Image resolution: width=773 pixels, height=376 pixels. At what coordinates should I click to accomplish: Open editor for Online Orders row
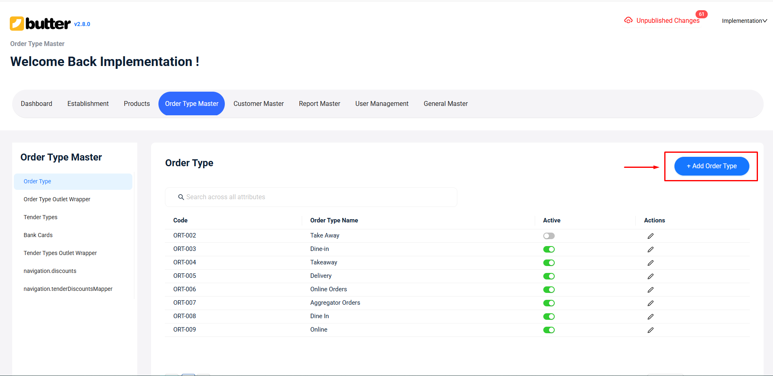point(650,290)
